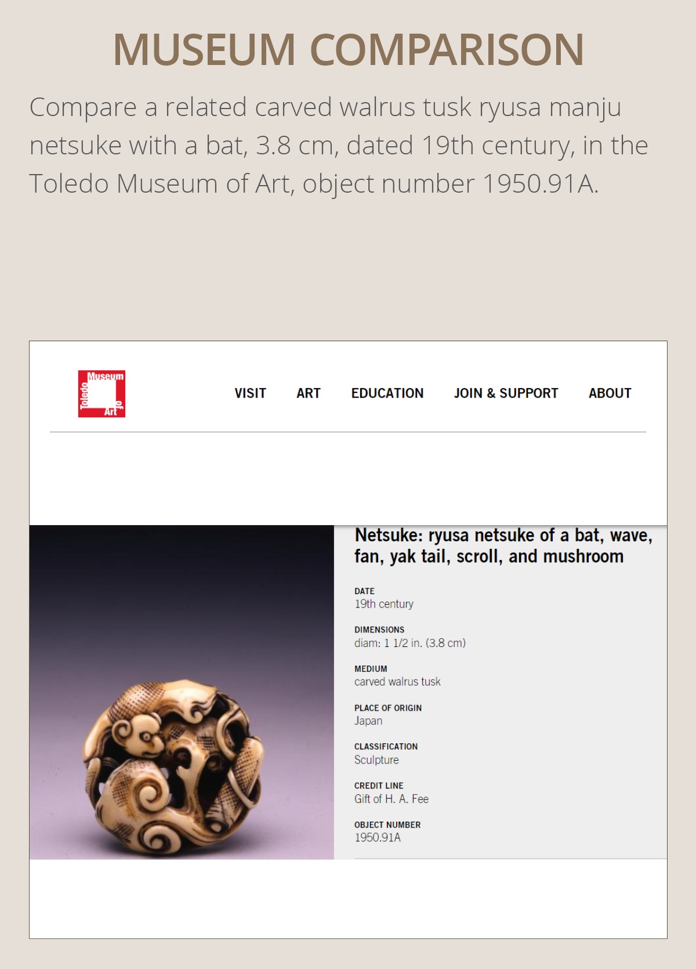696x969 pixels.
Task: Open the ABOUT menu
Action: click(x=610, y=393)
